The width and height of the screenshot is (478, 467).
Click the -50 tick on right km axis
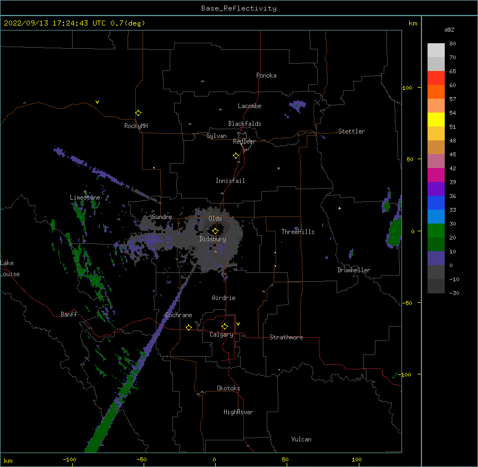(407, 303)
